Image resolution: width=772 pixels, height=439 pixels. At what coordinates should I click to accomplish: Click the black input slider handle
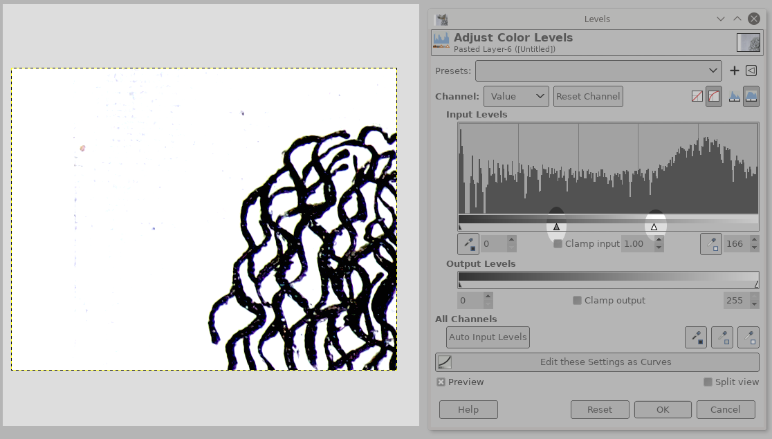(460, 227)
